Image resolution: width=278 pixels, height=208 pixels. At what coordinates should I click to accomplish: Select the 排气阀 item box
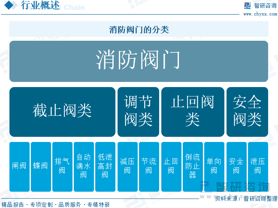pyautogui.click(x=62, y=167)
